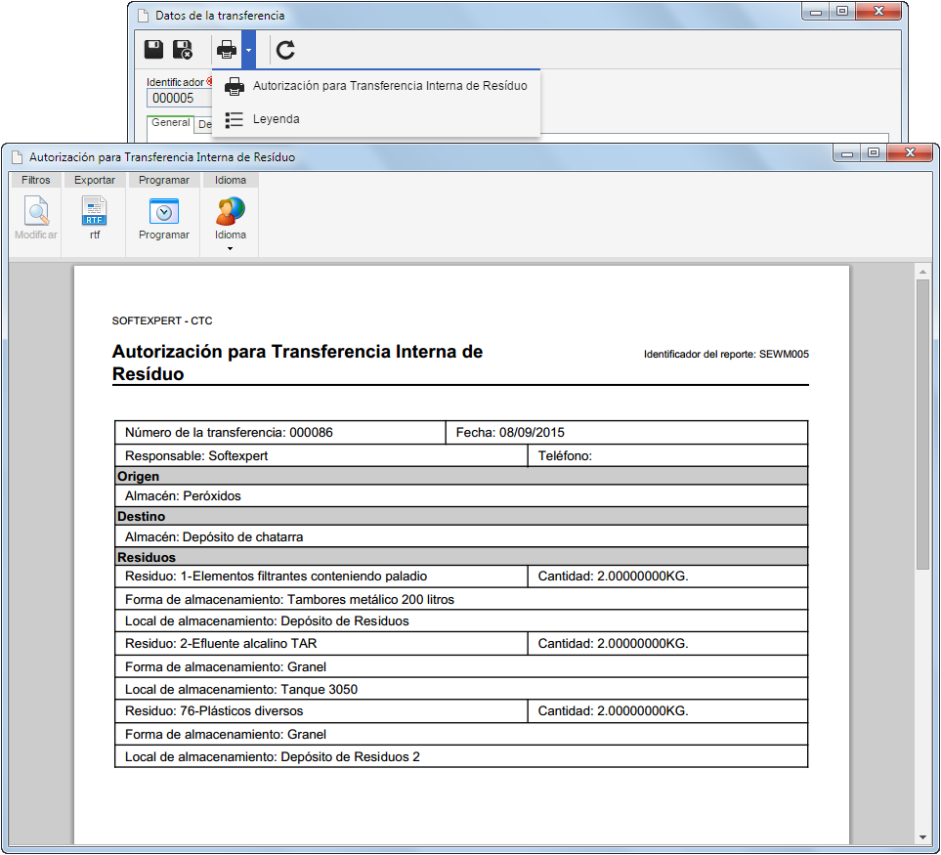Click inside the Identificador field 000005
The height and width of the screenshot is (855, 941).
[179, 99]
